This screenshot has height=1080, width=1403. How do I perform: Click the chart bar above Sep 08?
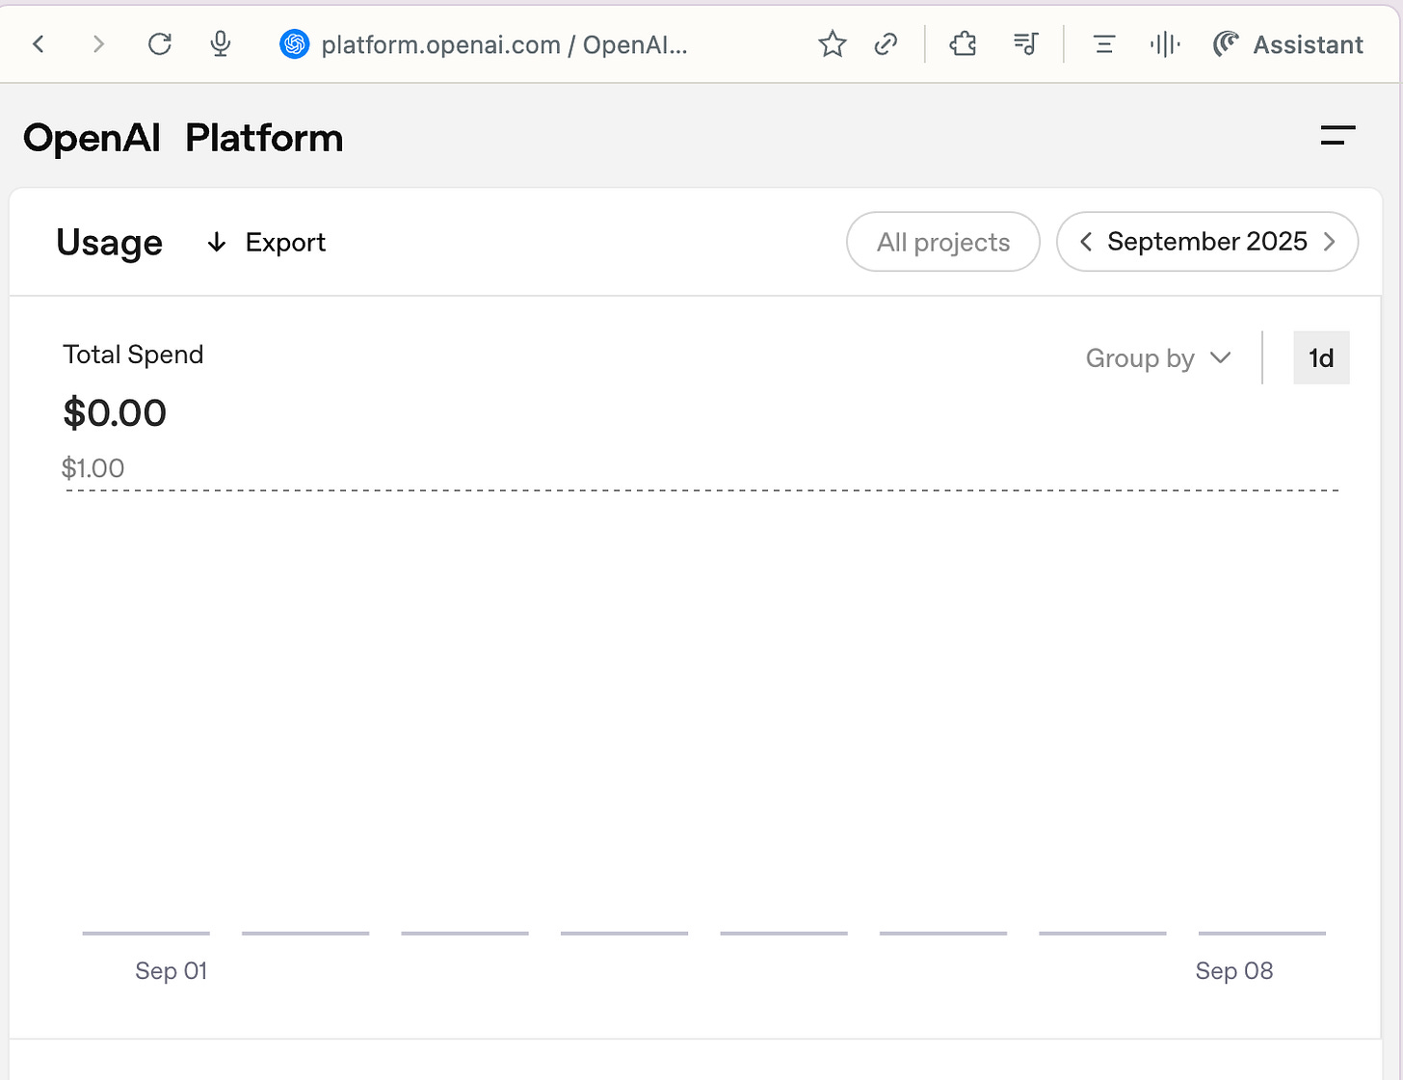pyautogui.click(x=1262, y=933)
